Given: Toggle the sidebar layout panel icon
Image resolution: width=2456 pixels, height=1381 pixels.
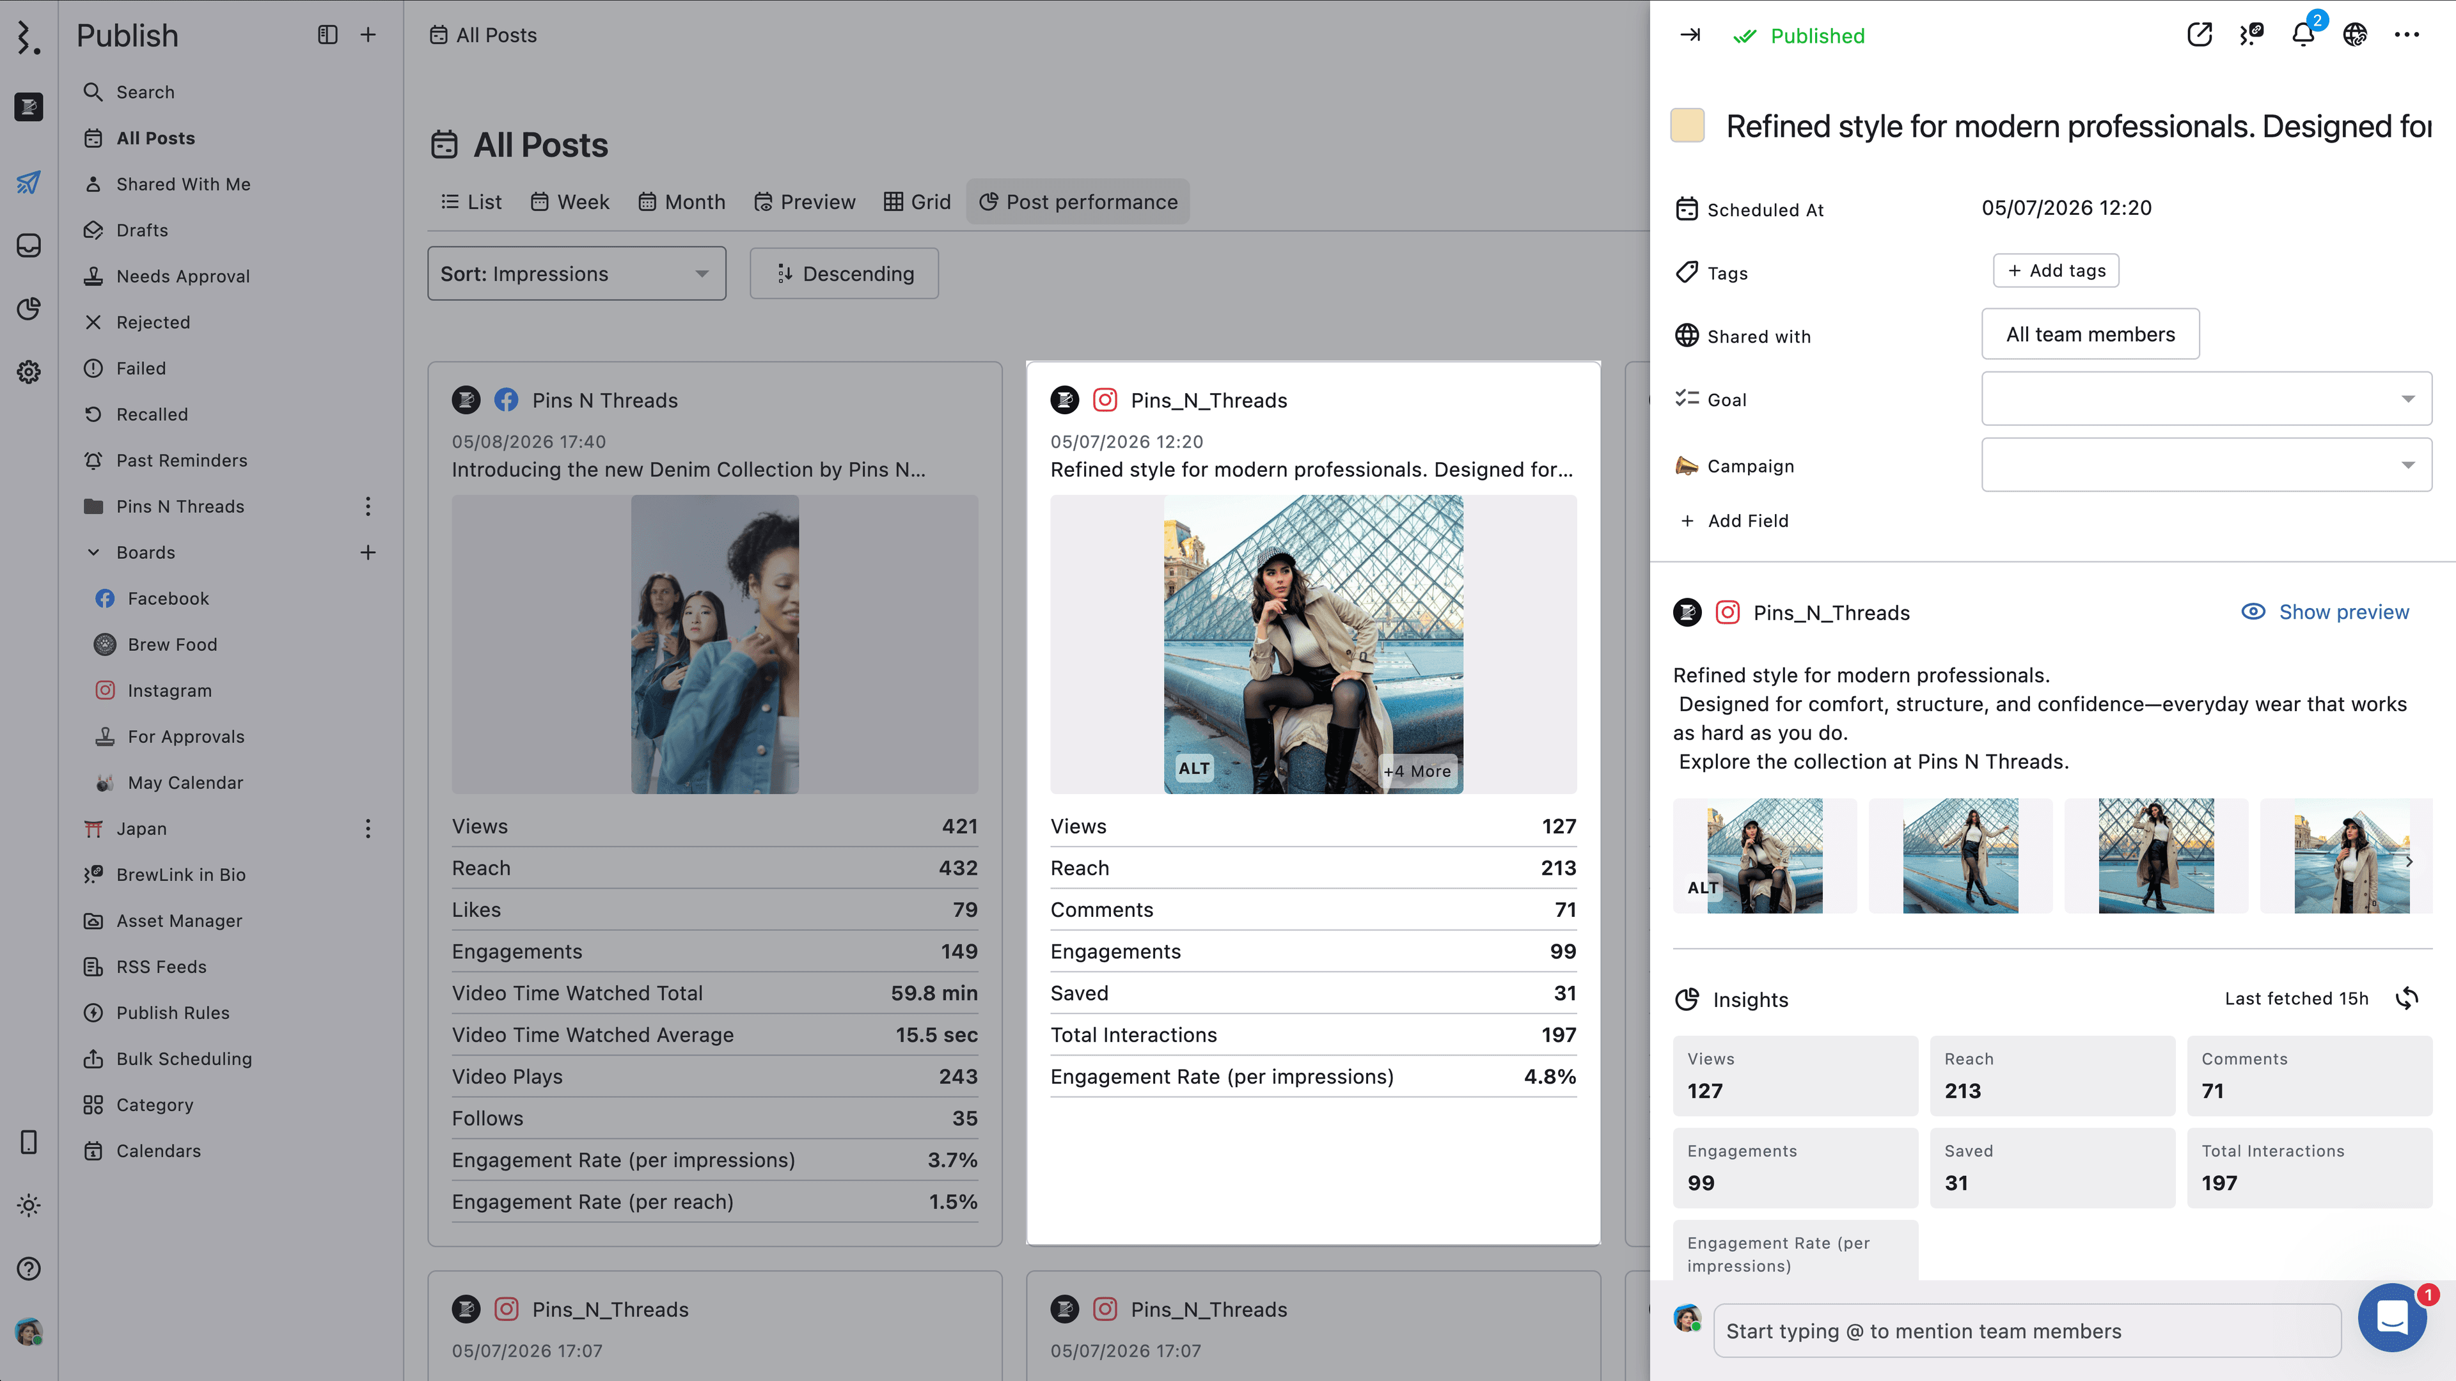Looking at the screenshot, I should [327, 35].
